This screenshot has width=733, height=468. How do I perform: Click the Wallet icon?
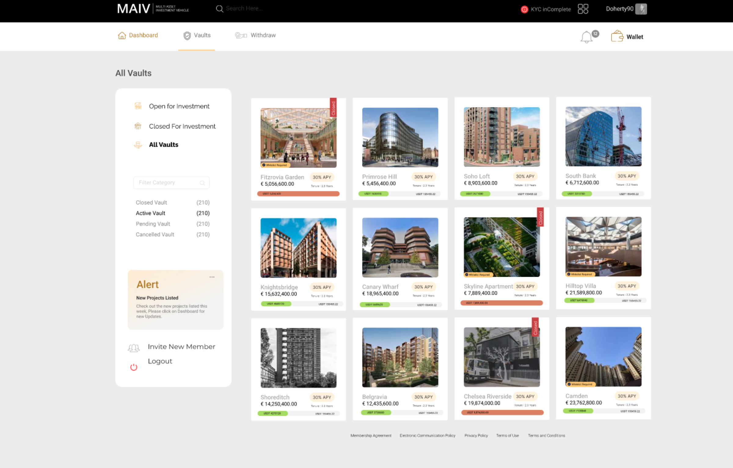pyautogui.click(x=617, y=36)
